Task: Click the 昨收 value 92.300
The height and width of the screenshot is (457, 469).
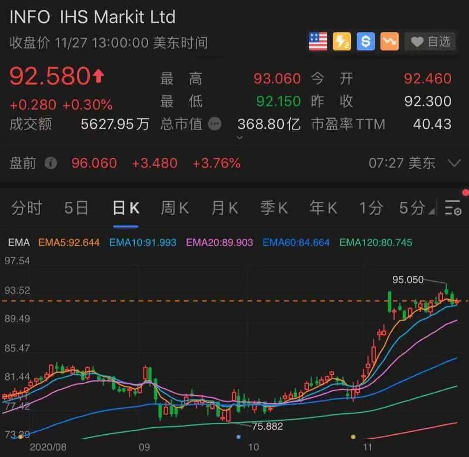Action: [428, 101]
